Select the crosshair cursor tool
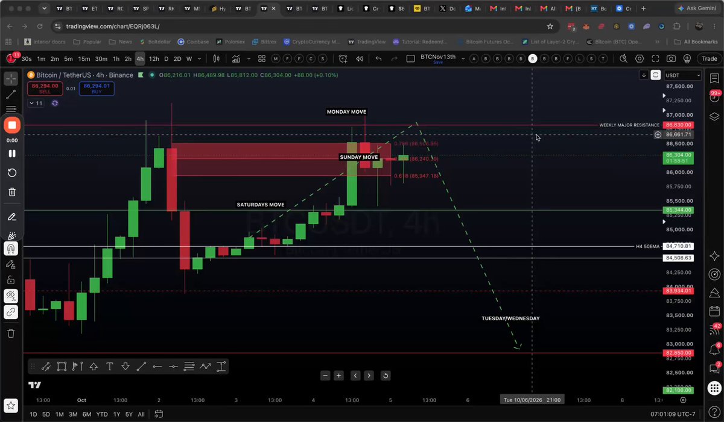 click(11, 79)
